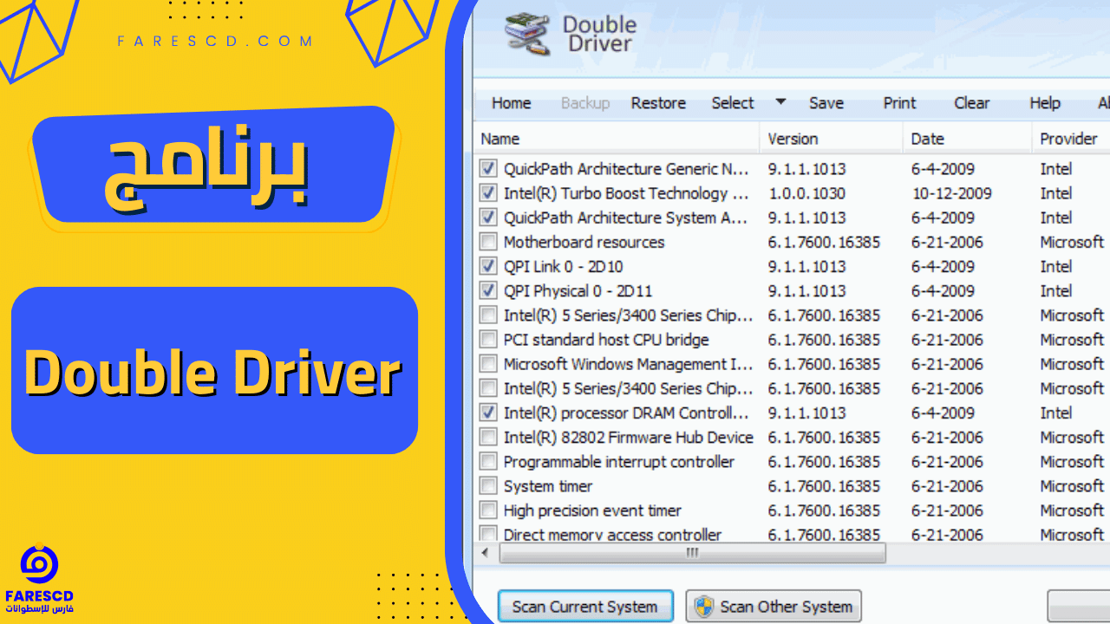Click the horizontal scrollbar thumb
The height and width of the screenshot is (624, 1110).
tap(690, 552)
